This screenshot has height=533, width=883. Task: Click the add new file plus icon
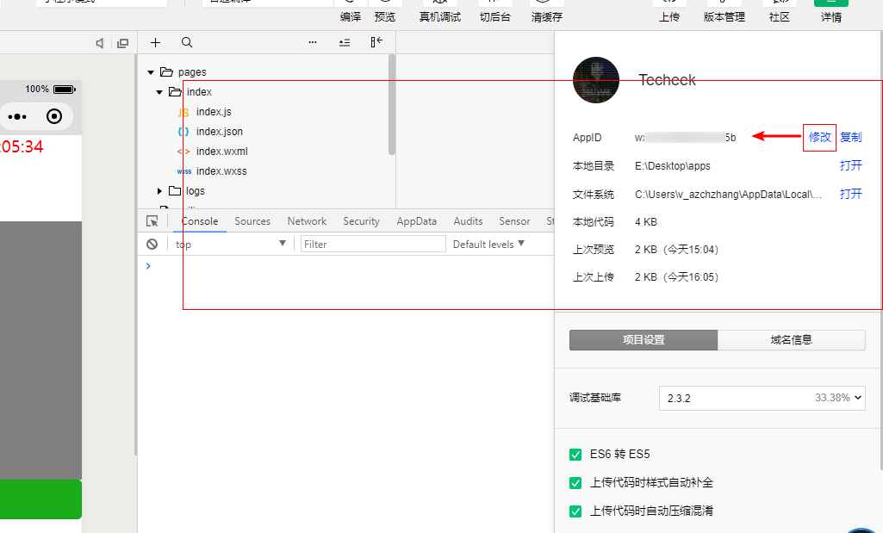click(x=155, y=42)
